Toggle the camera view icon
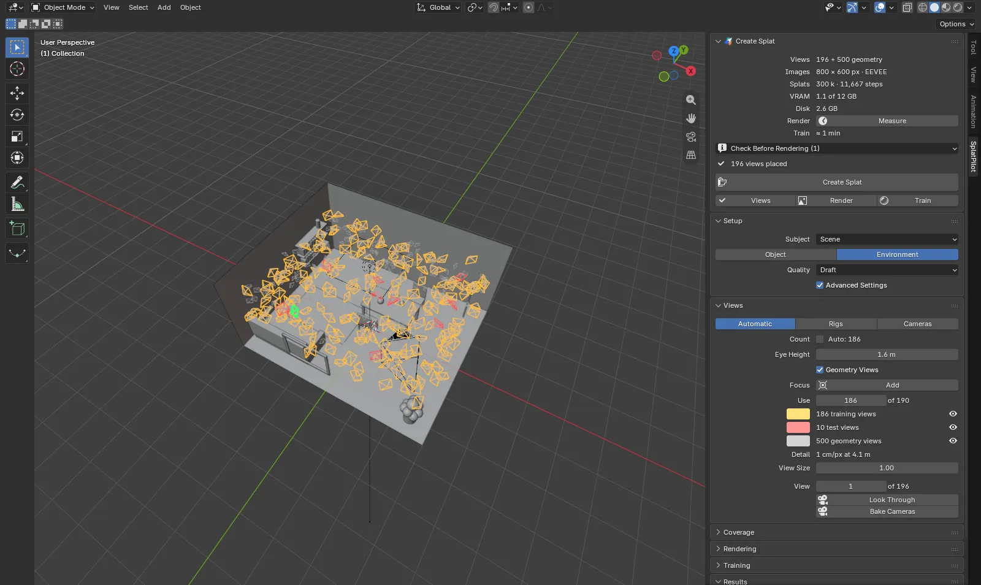The image size is (981, 585). point(691,137)
